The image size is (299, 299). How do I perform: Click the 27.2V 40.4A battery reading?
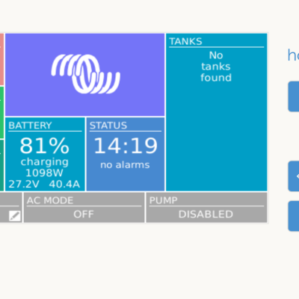(44, 184)
